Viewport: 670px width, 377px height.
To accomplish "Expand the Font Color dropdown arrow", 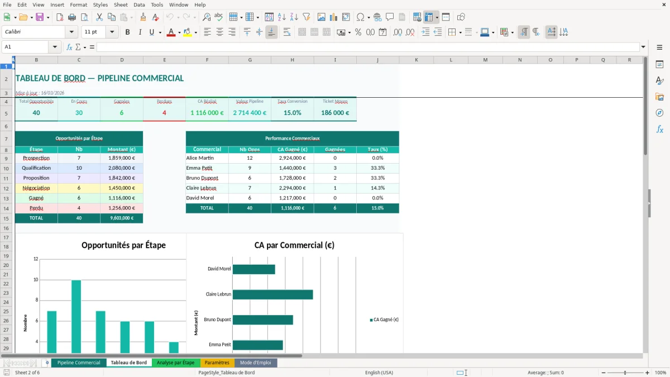I will (178, 32).
